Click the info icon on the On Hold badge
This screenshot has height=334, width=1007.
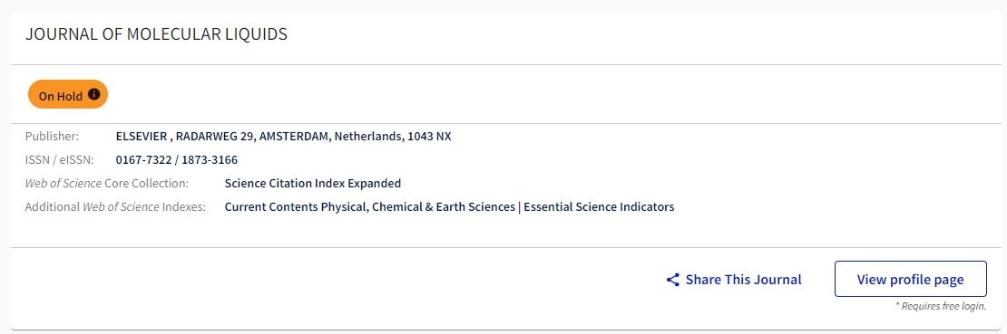tap(94, 94)
